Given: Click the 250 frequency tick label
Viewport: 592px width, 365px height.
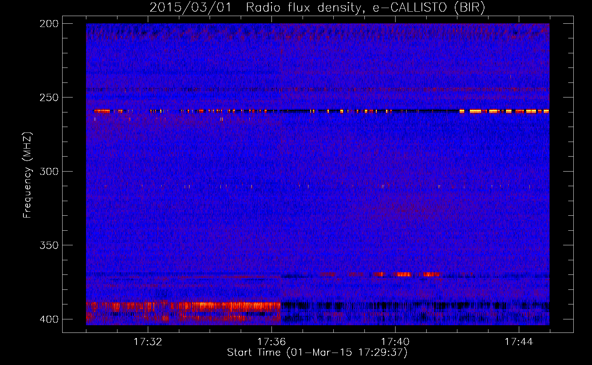Looking at the screenshot, I should pyautogui.click(x=49, y=97).
